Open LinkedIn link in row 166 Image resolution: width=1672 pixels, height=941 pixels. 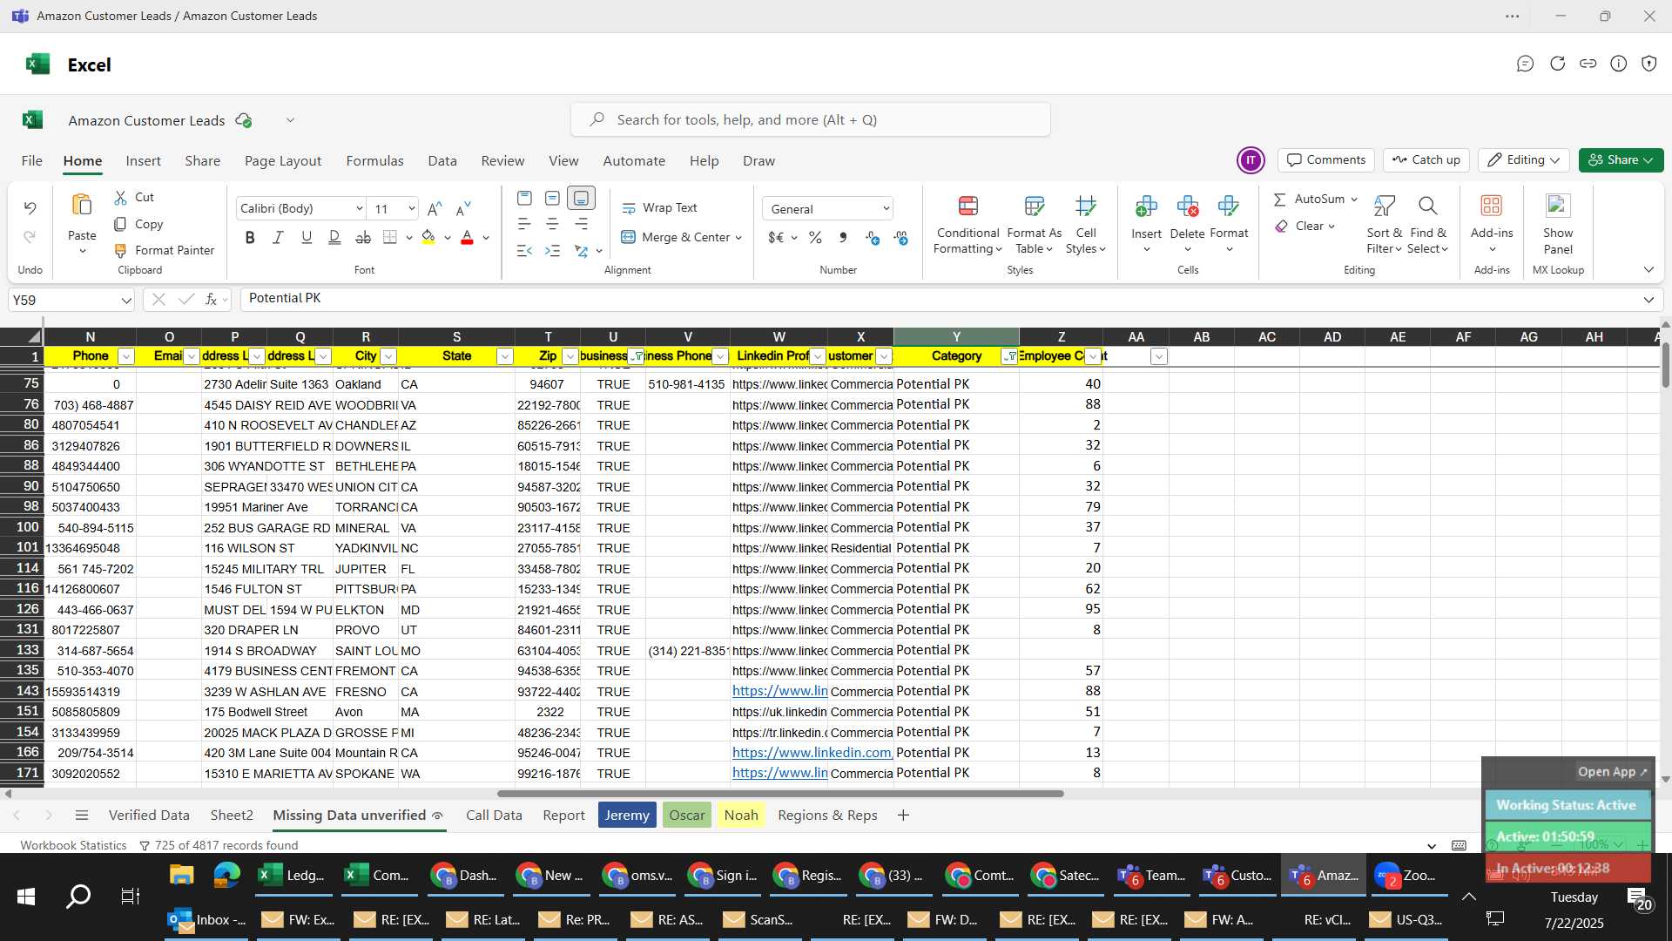[x=812, y=753]
